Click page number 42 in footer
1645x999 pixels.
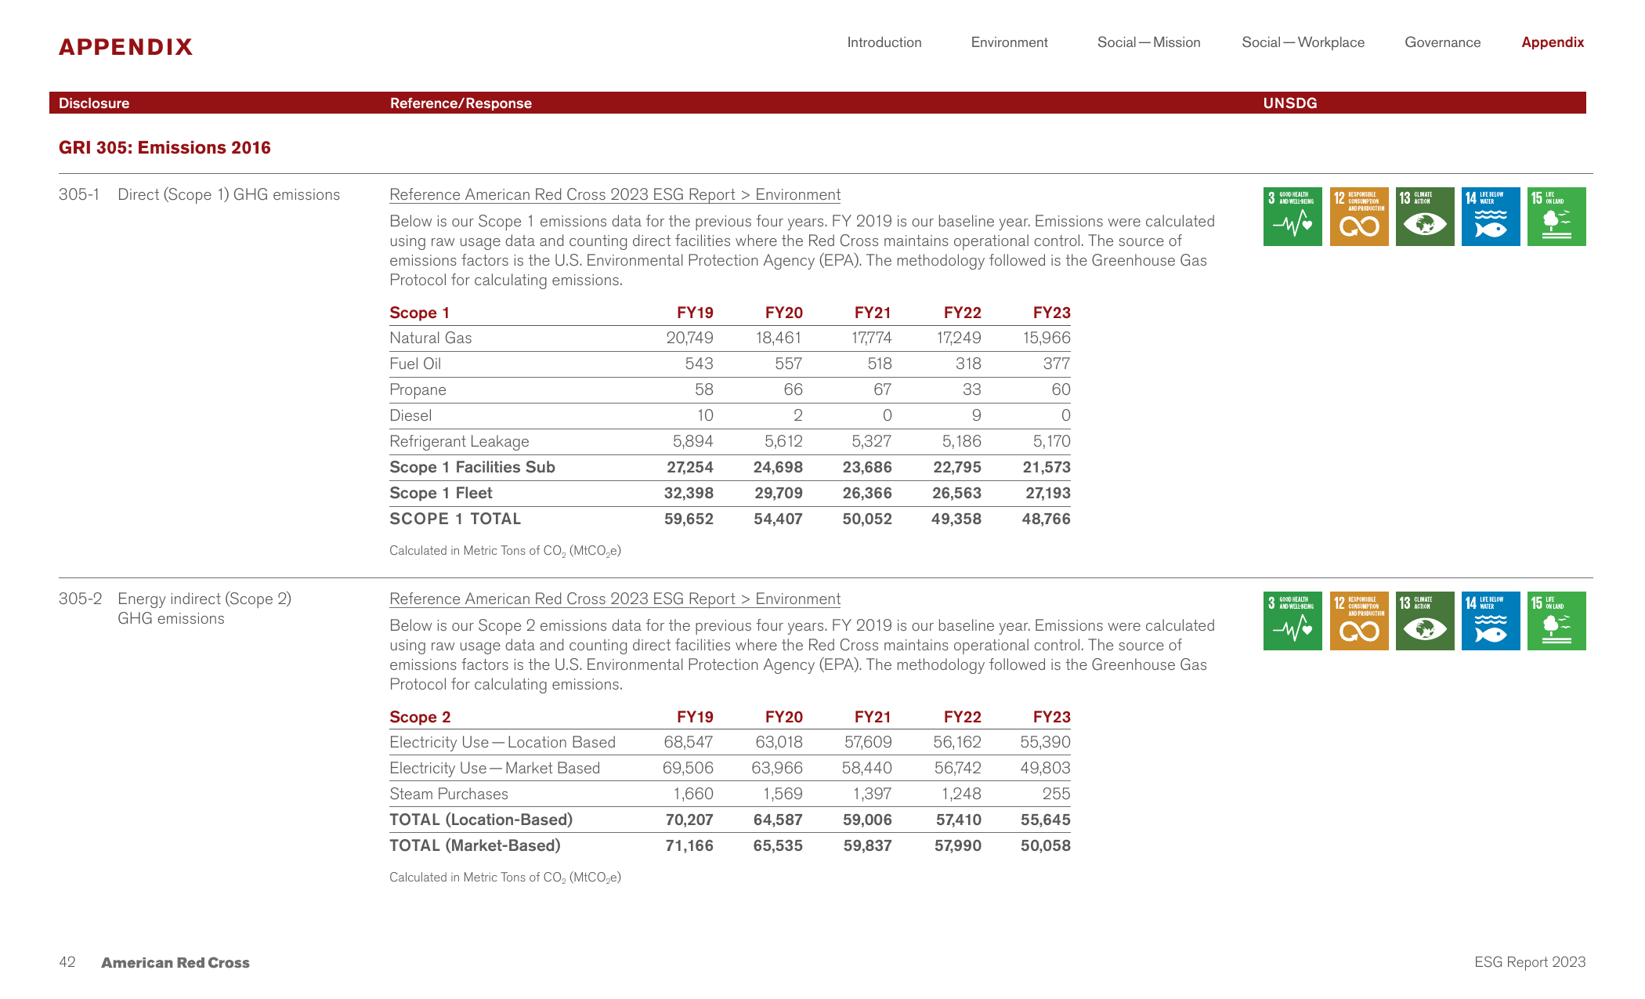(67, 962)
